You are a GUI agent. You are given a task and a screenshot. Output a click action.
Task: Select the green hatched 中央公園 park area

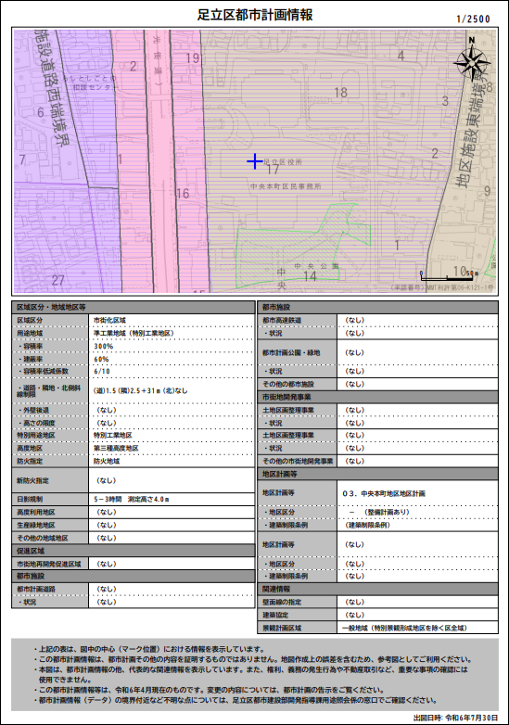[303, 245]
